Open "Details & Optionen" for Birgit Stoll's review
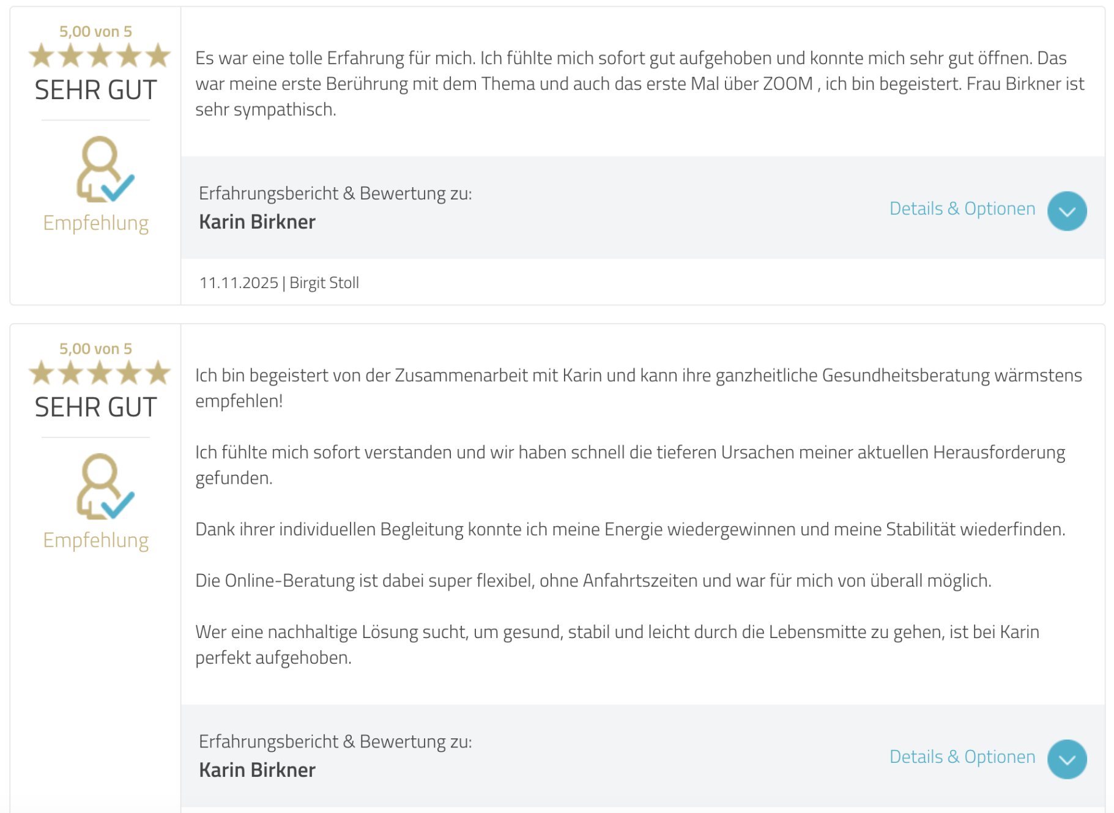 [x=962, y=209]
